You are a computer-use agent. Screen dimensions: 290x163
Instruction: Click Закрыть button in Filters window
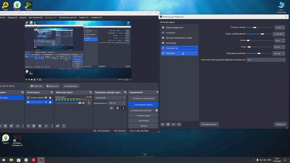(280, 124)
